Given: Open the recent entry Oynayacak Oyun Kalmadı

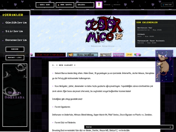Looking at the screenshot, I should 155,42.
